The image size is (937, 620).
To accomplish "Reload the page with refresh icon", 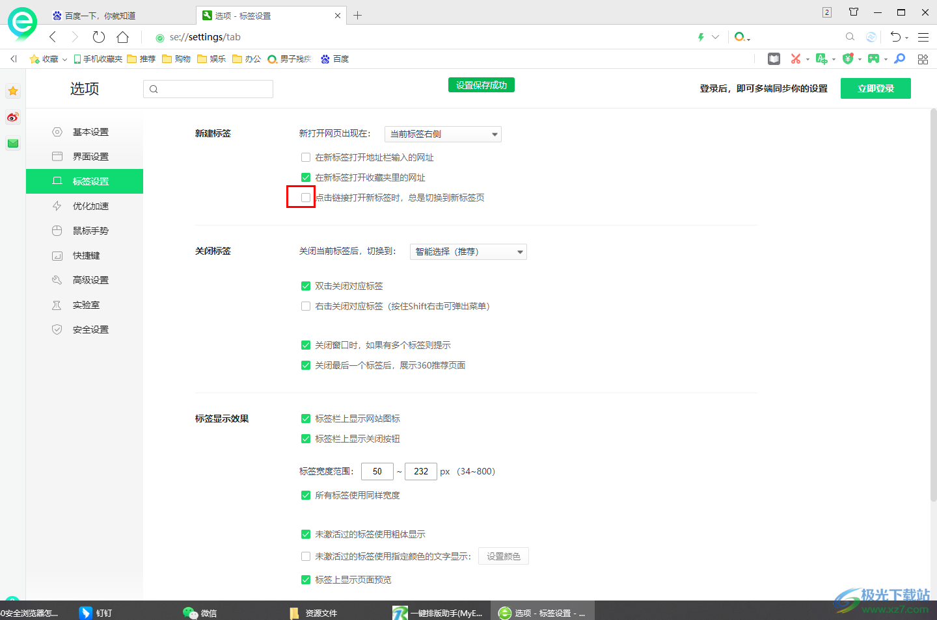I will [x=98, y=37].
